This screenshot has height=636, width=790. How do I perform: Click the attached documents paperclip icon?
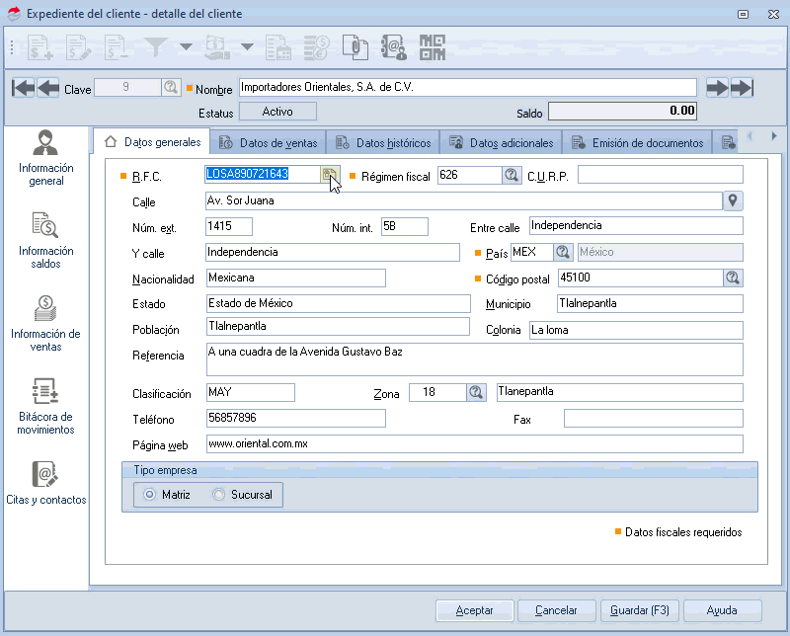click(355, 46)
